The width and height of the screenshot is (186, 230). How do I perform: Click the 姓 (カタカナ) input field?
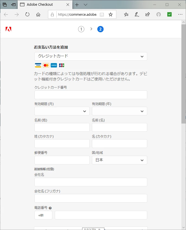click(62, 144)
